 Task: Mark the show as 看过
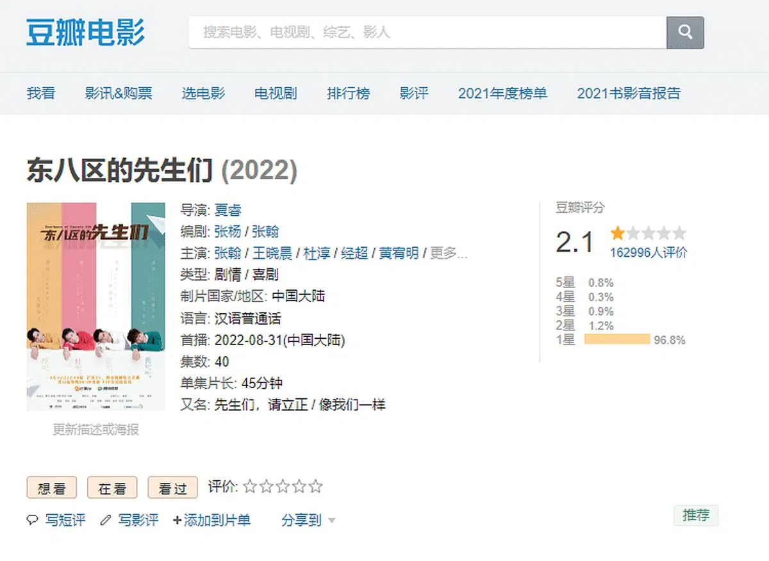tap(172, 488)
